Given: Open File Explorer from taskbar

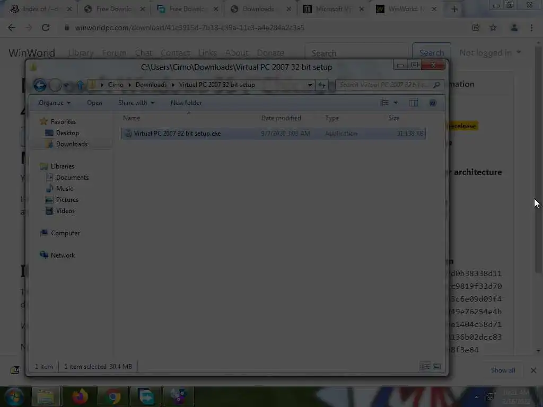Looking at the screenshot, I should (46, 396).
